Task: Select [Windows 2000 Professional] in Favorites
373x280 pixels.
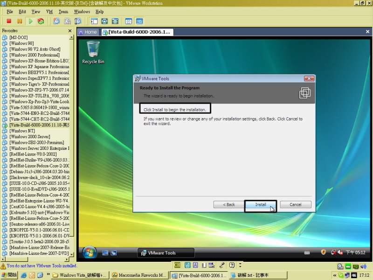Action: click(35, 55)
